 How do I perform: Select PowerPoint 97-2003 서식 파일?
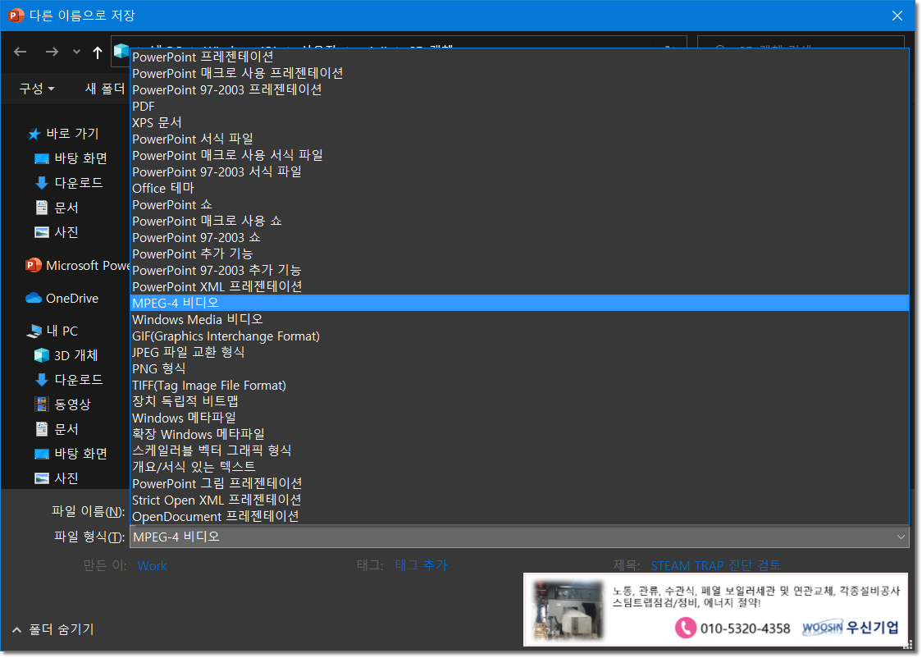[x=519, y=172]
